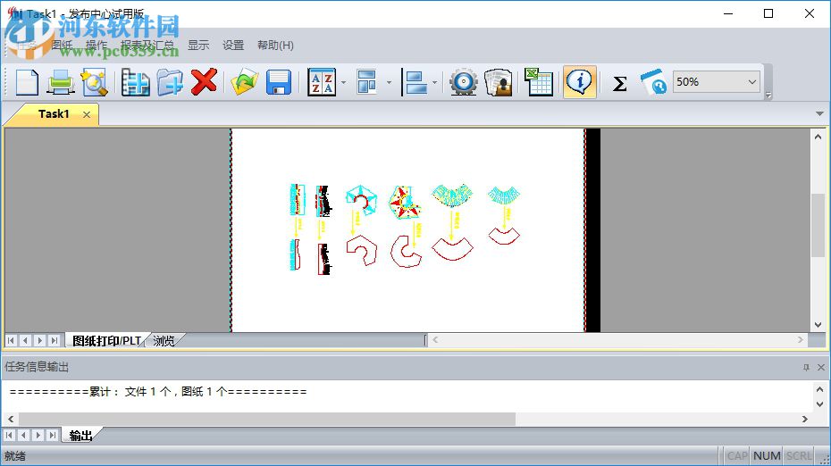The height and width of the screenshot is (466, 831).
Task: Open the gear settings icon
Action: (x=464, y=83)
